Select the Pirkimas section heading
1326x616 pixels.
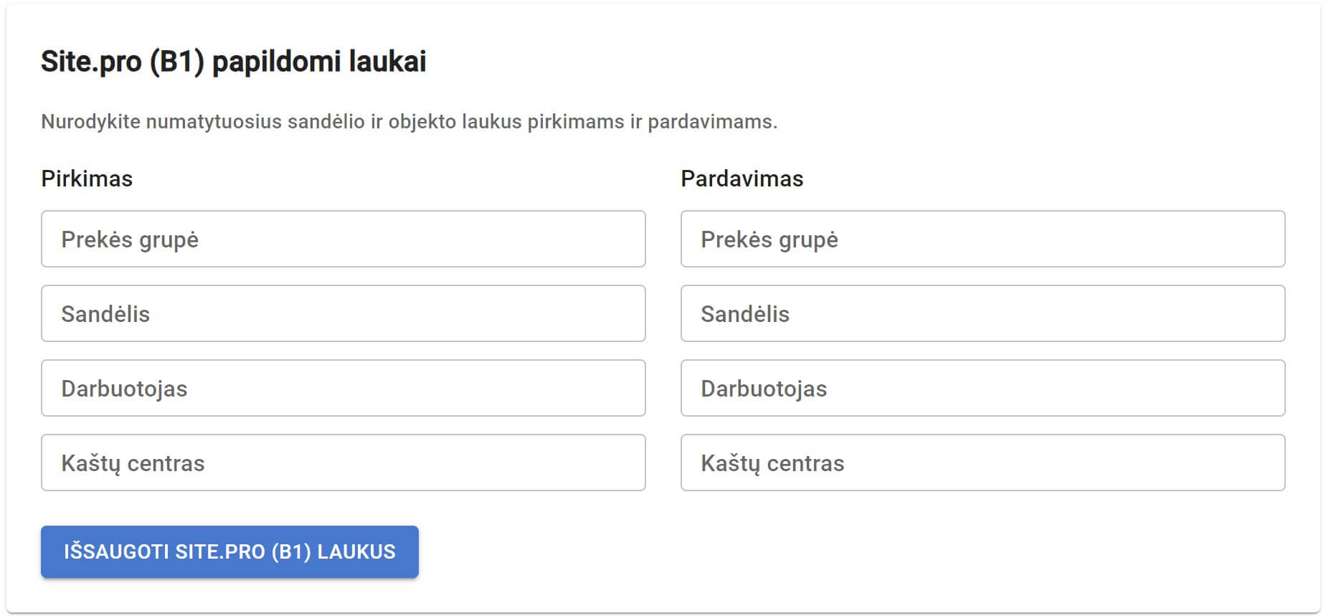[x=86, y=179]
